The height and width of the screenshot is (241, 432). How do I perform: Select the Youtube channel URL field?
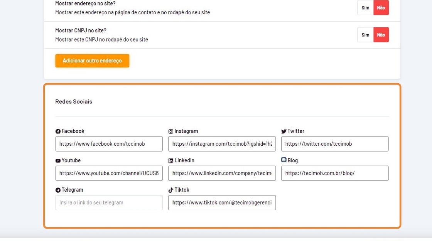[109, 174]
